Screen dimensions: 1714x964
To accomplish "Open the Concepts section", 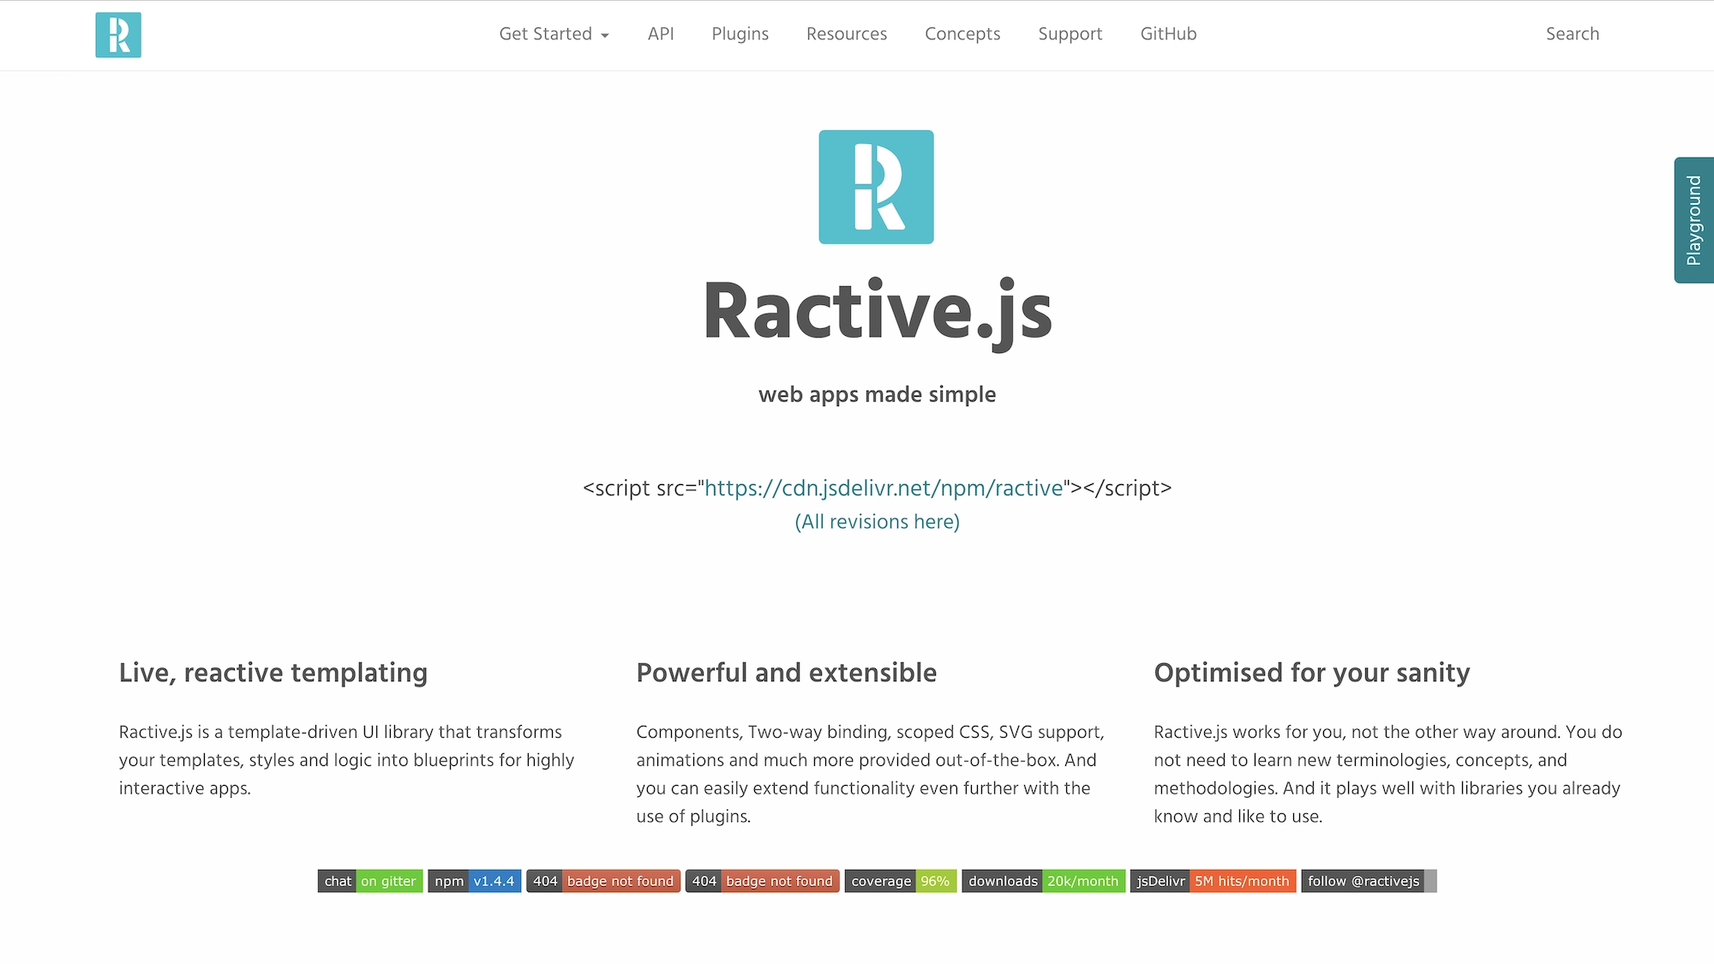I will point(962,34).
